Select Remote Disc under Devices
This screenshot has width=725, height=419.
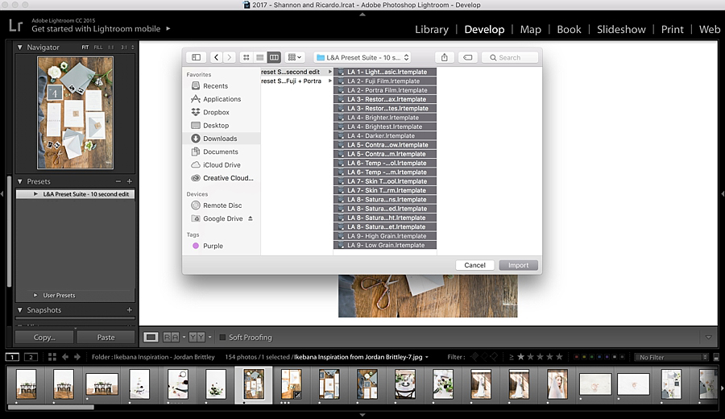point(222,205)
